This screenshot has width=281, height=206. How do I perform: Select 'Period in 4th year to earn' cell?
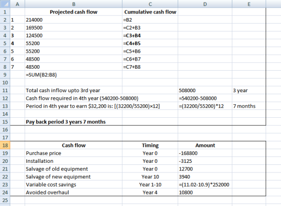[x=73, y=106]
